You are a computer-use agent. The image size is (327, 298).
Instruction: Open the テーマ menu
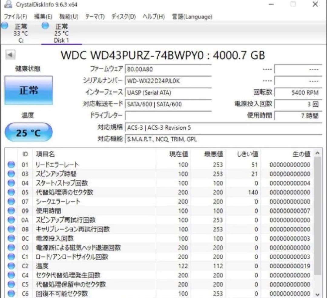(94, 17)
